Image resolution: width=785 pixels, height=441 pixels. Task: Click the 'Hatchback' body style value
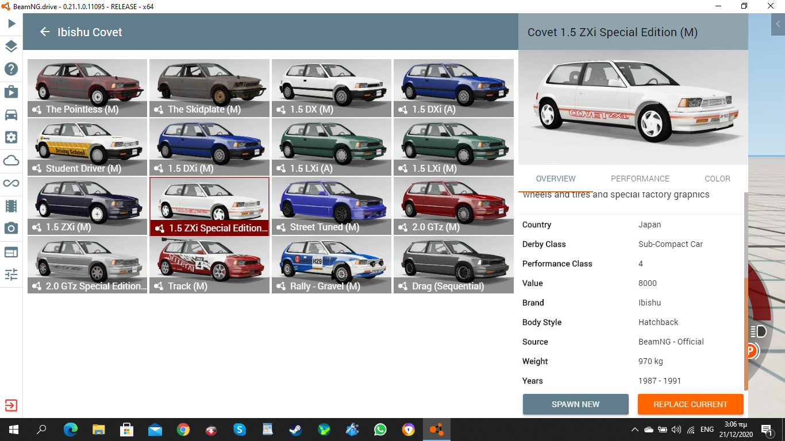(658, 322)
